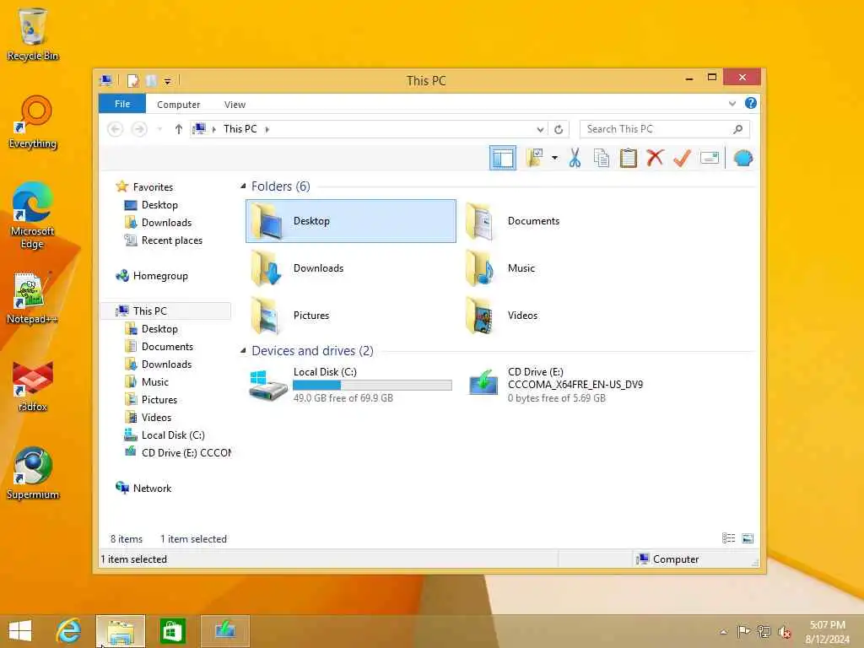This screenshot has width=864, height=648.
Task: Select CD Drive (E:) in navigation tree
Action: (x=177, y=453)
